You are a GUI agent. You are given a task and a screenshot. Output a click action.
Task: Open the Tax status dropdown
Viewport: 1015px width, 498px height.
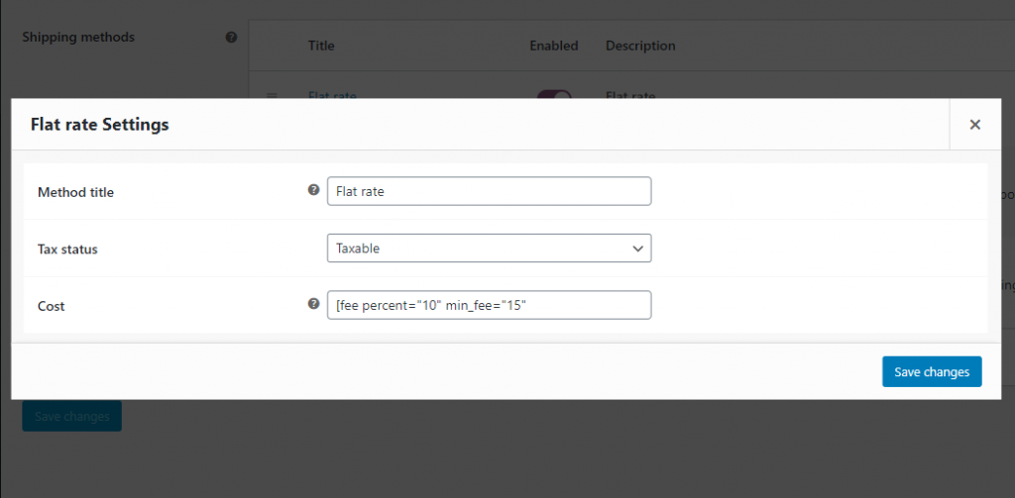pyautogui.click(x=490, y=249)
